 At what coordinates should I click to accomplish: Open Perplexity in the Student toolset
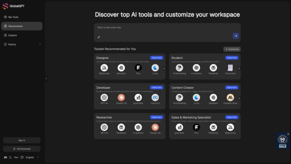pos(213,68)
